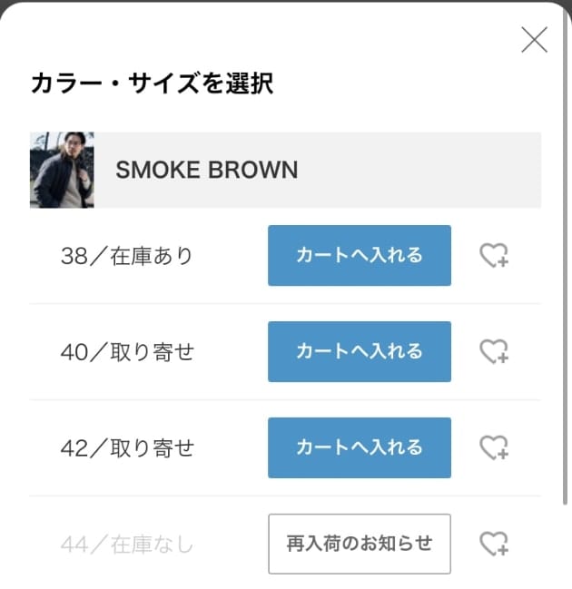Click the gray color bar beside SMOKE BROWN
Viewport: 572px width, 589px height.
pos(318,170)
